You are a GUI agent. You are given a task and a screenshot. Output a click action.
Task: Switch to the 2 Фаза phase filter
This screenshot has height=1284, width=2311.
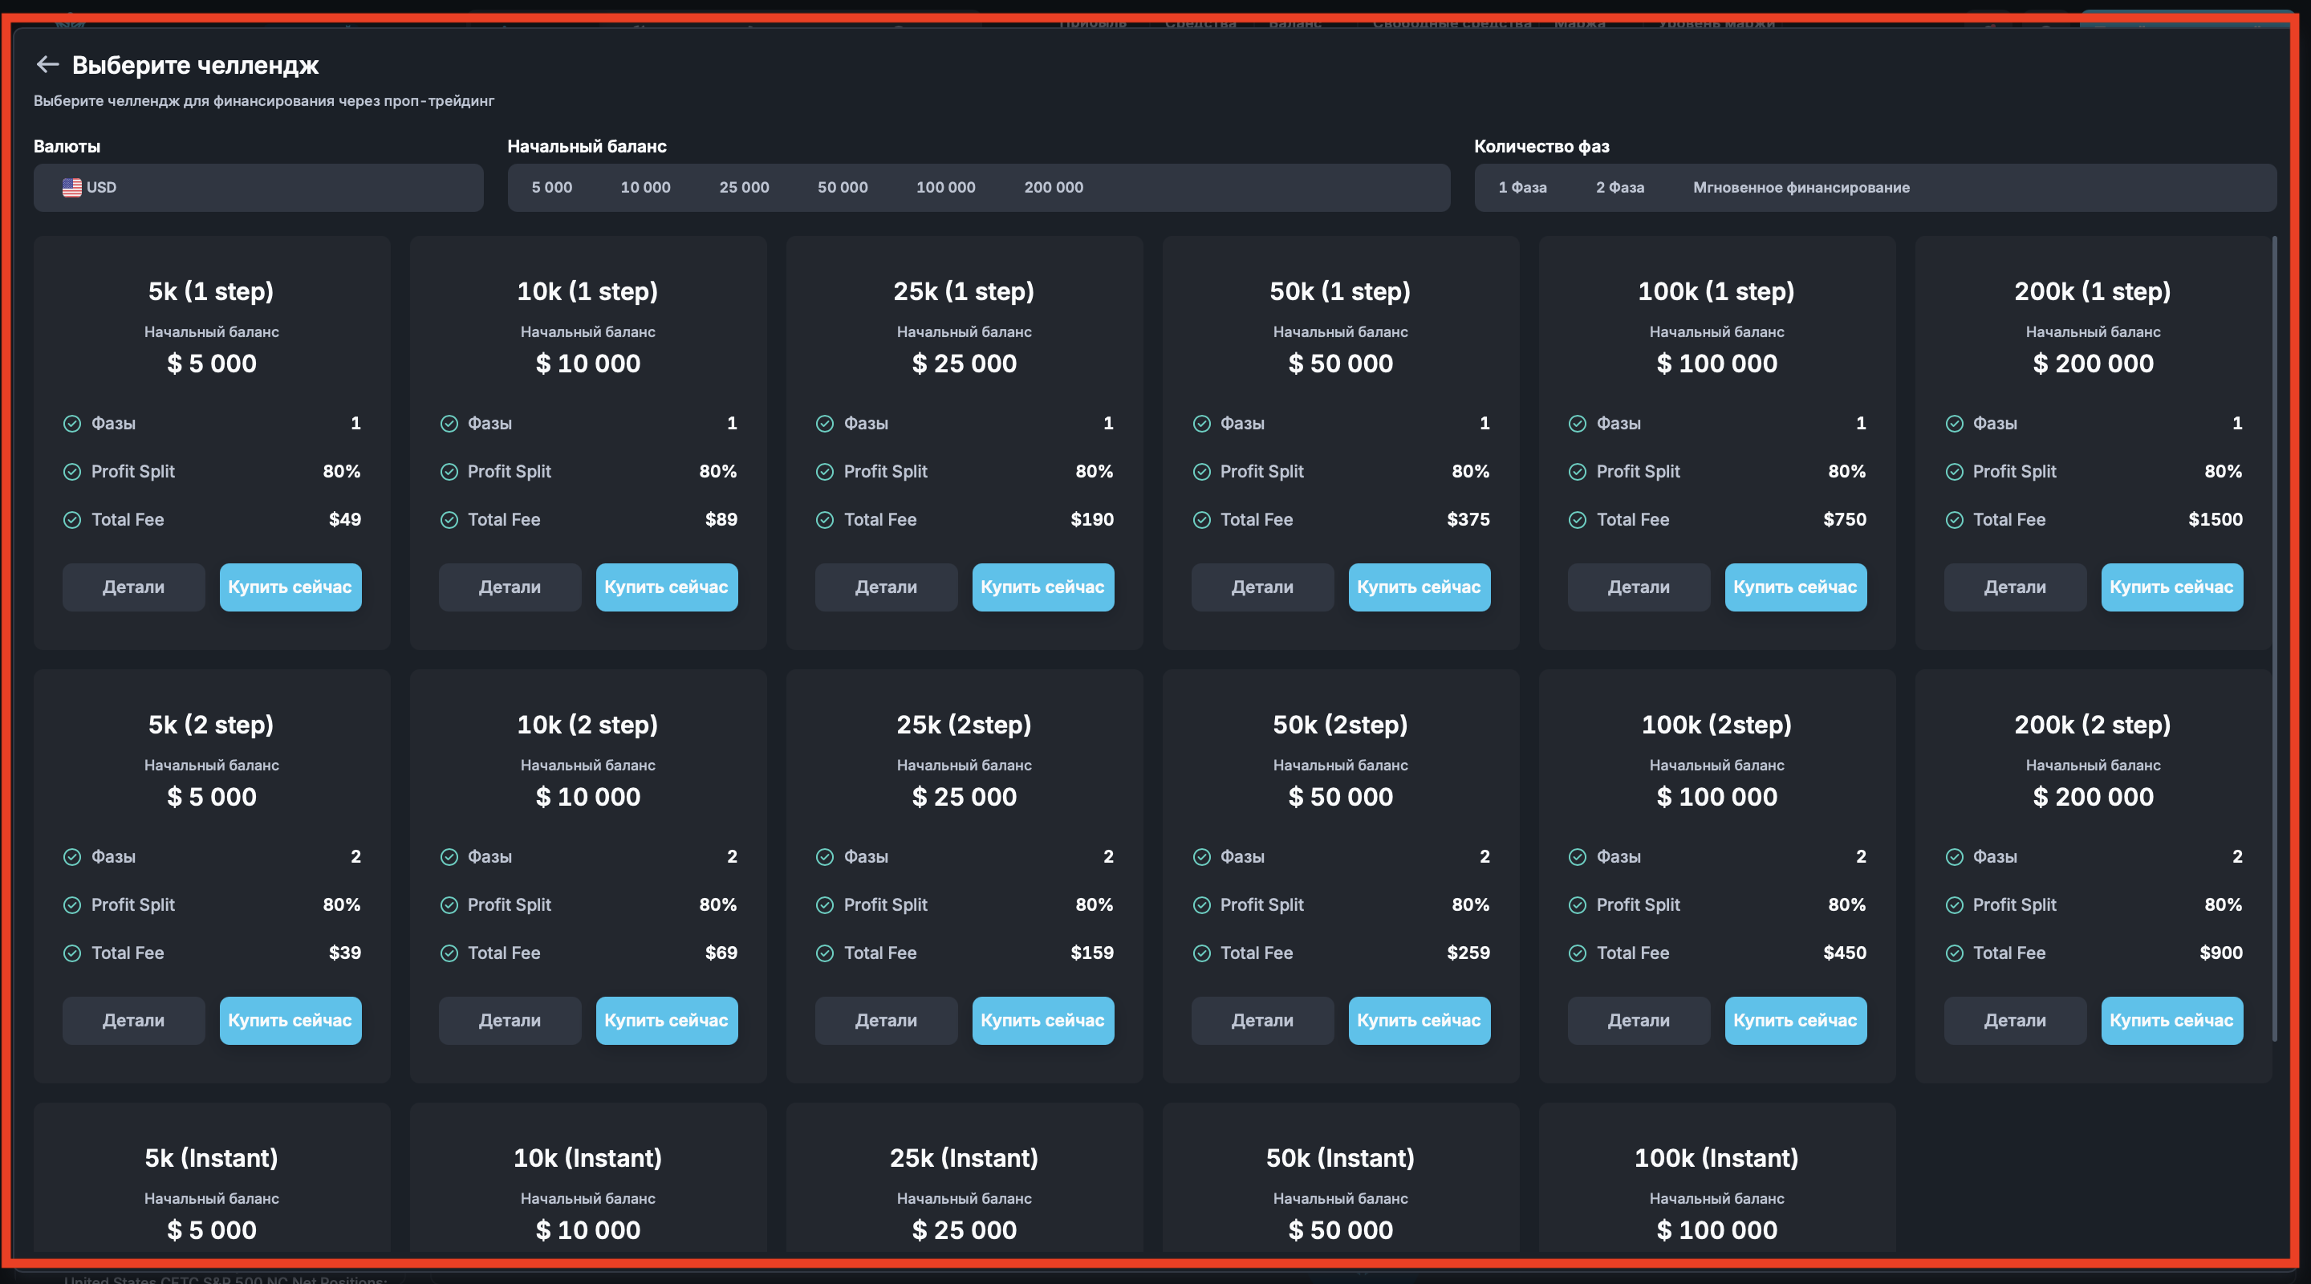tap(1619, 188)
